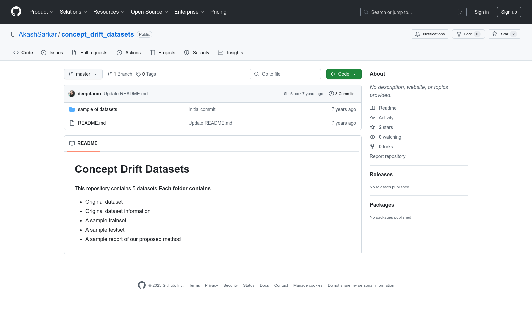The width and height of the screenshot is (532, 333).
Task: Expand the Solutions menu
Action: (x=73, y=12)
